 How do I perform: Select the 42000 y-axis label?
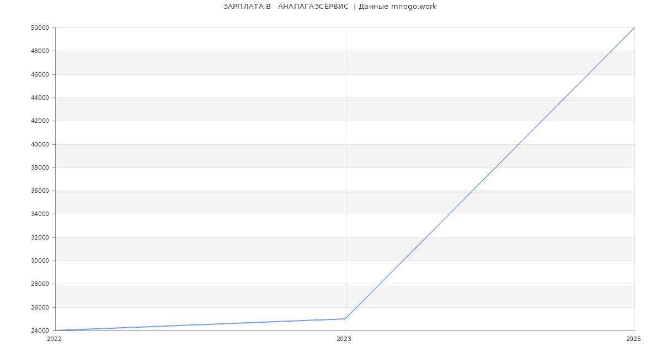(x=40, y=121)
